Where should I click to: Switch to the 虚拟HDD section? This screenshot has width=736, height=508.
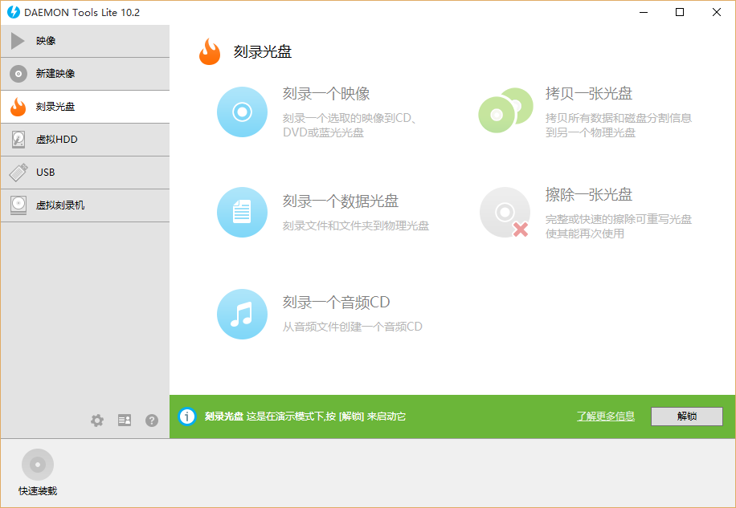coord(84,140)
